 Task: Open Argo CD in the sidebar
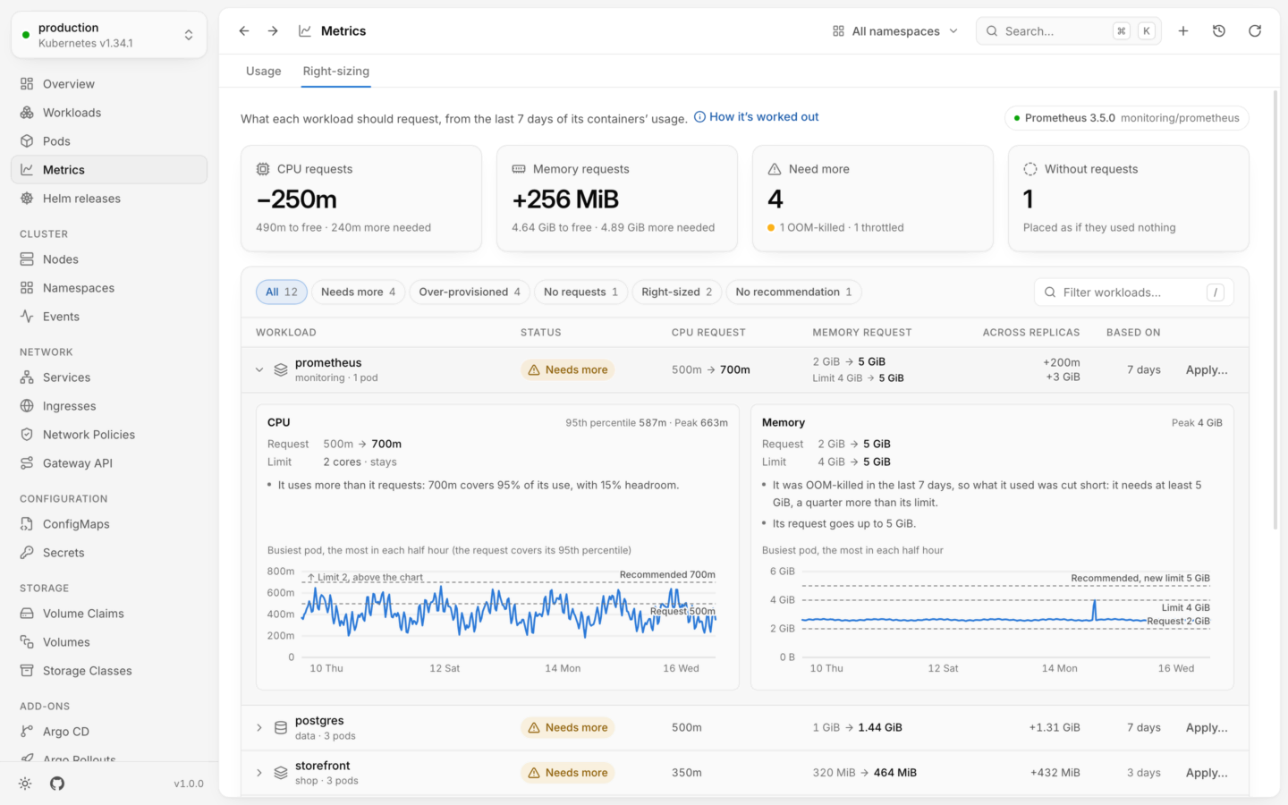coord(109,732)
